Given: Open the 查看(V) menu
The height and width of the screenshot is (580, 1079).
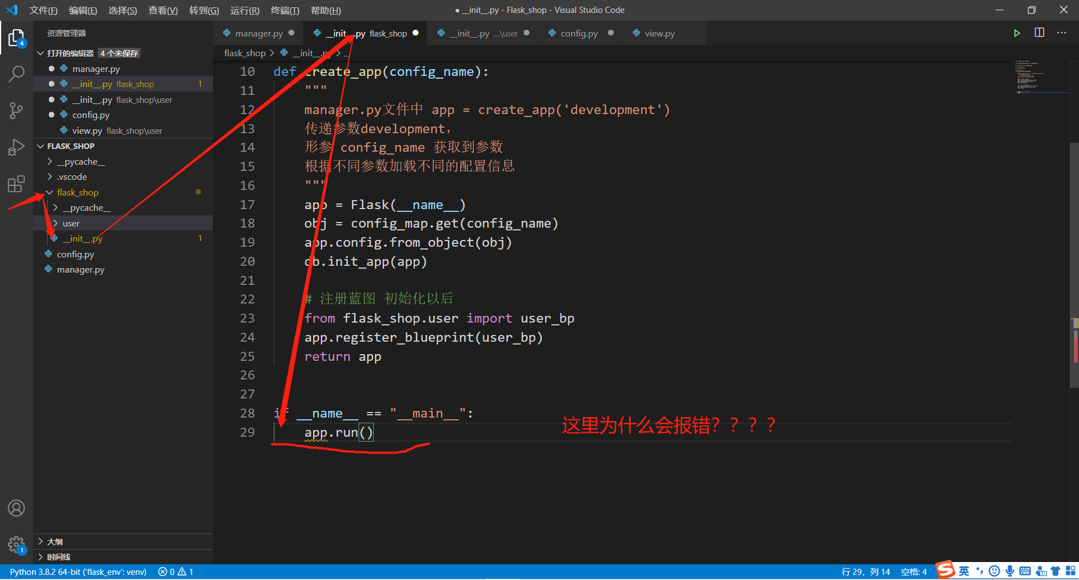Looking at the screenshot, I should [163, 10].
